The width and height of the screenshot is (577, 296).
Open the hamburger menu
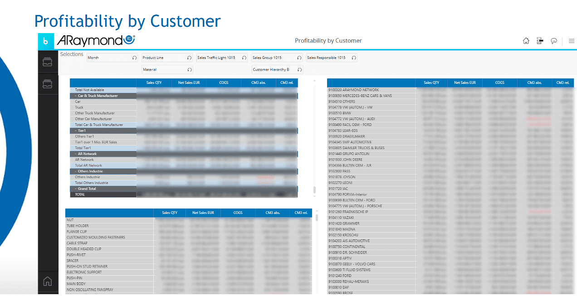click(572, 41)
